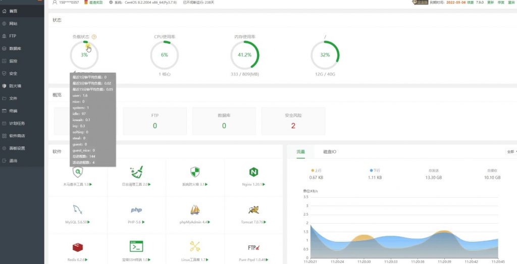This screenshot has width=517, height=264.
Task: Open the 系统防火墙 shield icon
Action: 195,173
